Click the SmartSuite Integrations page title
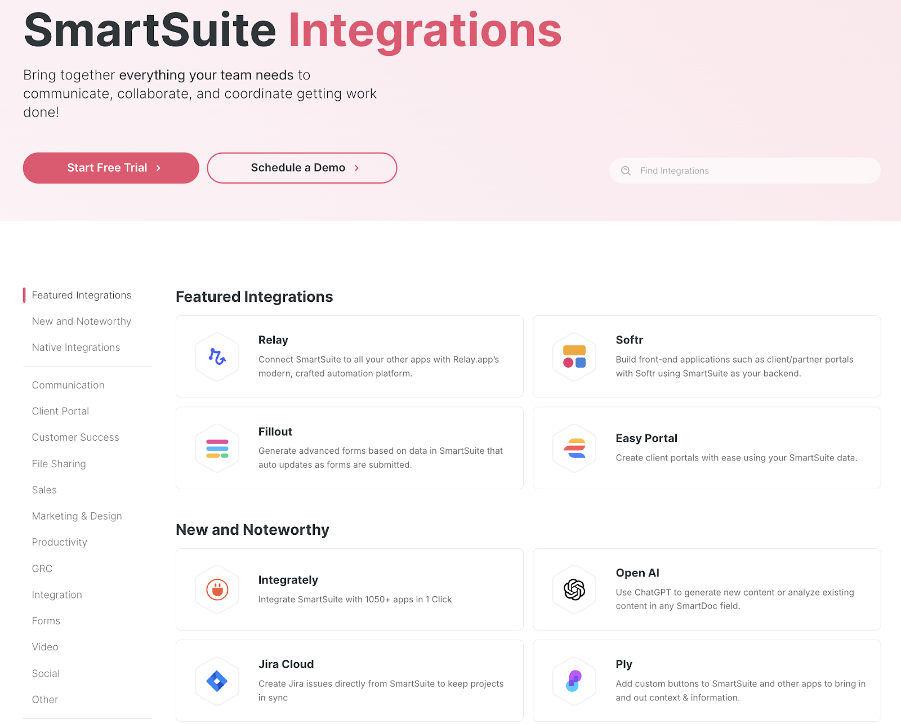Viewport: 901px width, 724px height. [x=293, y=30]
